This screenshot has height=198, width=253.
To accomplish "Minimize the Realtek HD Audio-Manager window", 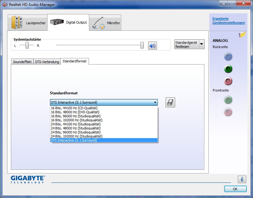I will tap(224, 3).
